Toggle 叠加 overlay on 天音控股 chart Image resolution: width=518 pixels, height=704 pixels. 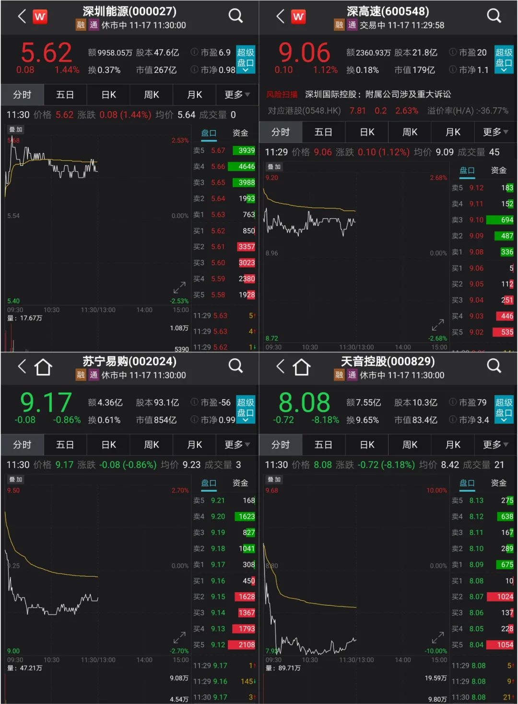click(x=274, y=479)
